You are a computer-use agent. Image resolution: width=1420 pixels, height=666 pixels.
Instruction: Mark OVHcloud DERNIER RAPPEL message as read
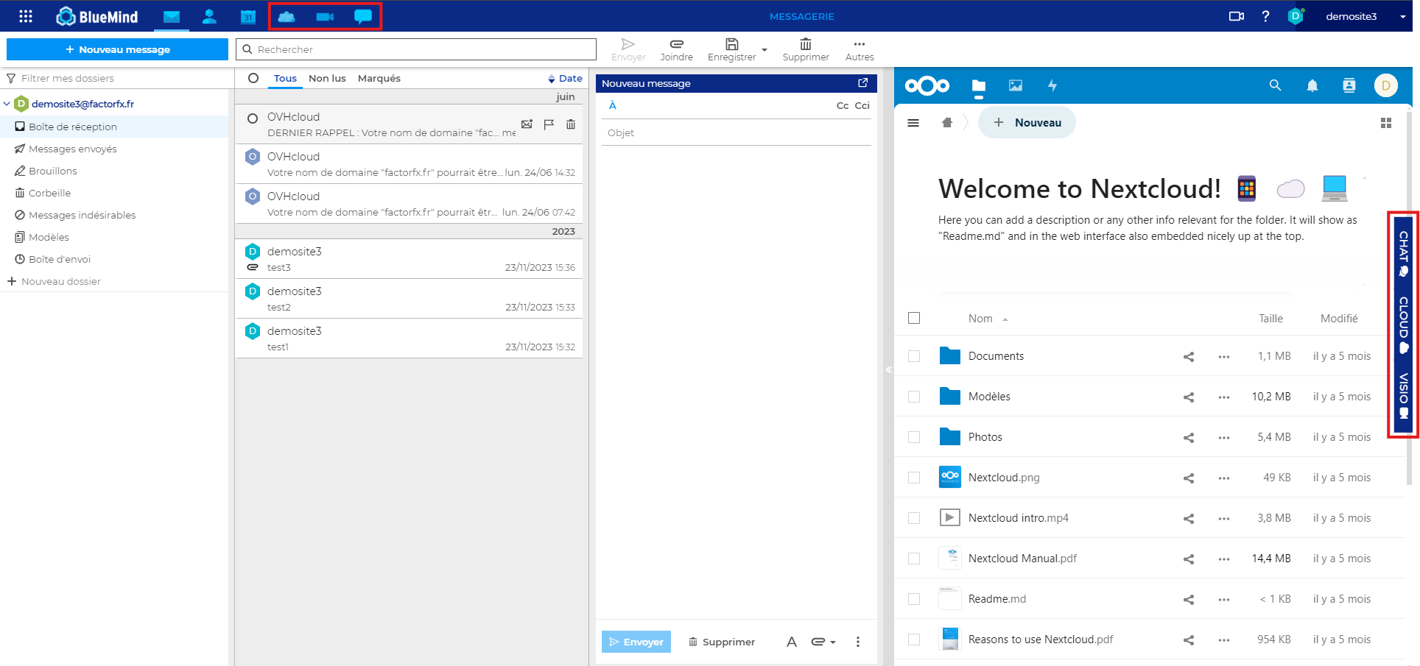pyautogui.click(x=527, y=124)
